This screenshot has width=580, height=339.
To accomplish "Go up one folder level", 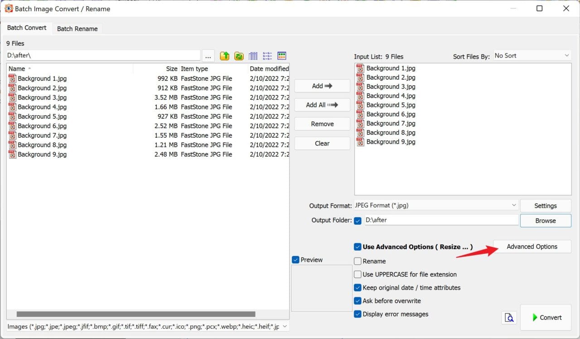I will pos(225,56).
